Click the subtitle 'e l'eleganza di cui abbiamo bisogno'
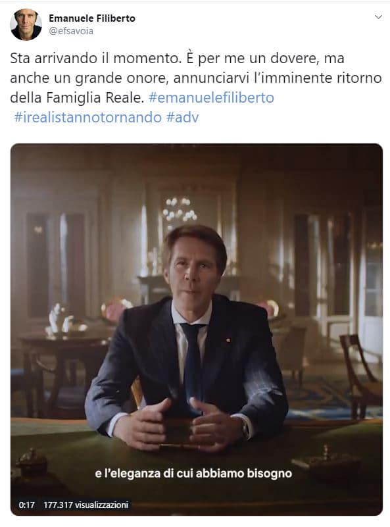Screen dimensions: 390x527 click(x=193, y=473)
